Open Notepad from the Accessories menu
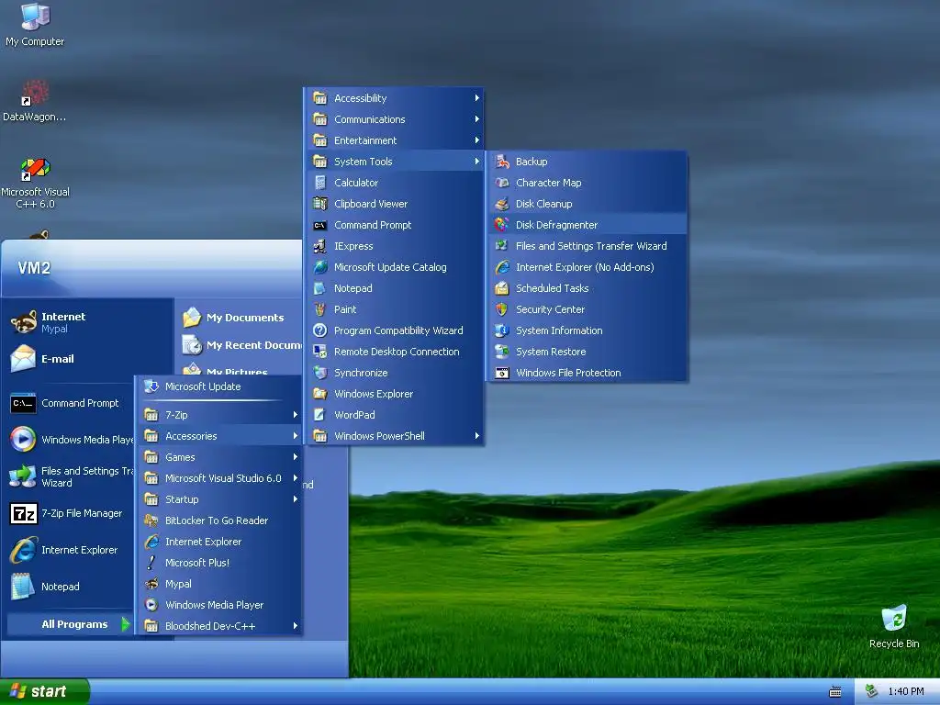The width and height of the screenshot is (940, 705). [x=395, y=288]
